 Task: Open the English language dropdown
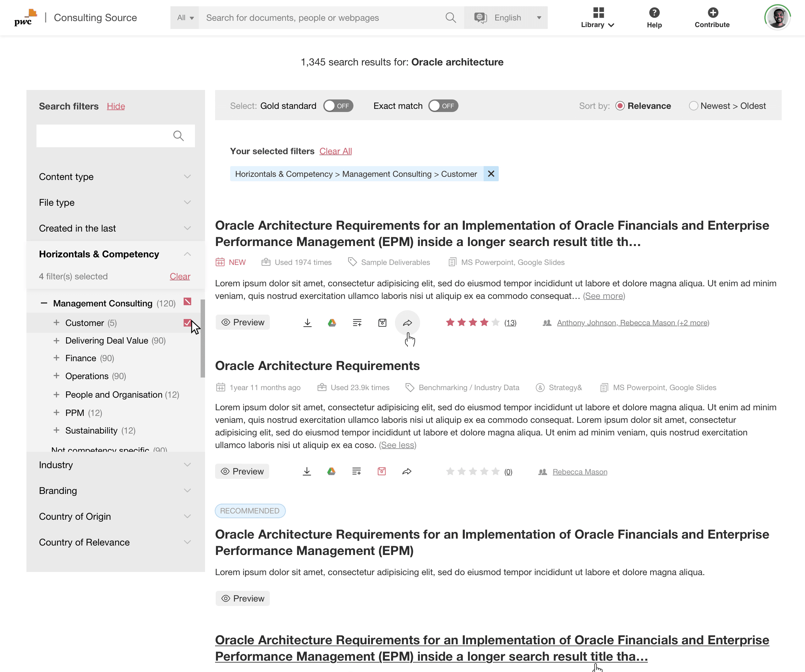507,18
